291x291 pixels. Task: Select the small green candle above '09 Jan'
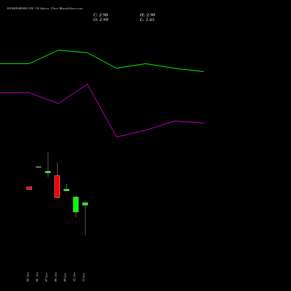(66, 190)
